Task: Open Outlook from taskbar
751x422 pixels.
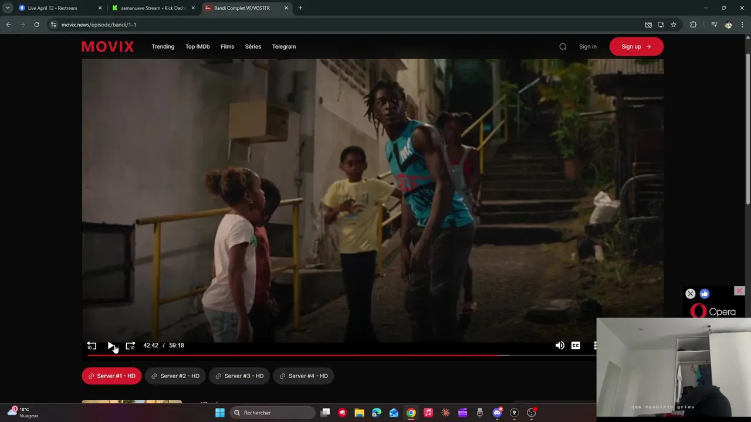Action: [394, 413]
